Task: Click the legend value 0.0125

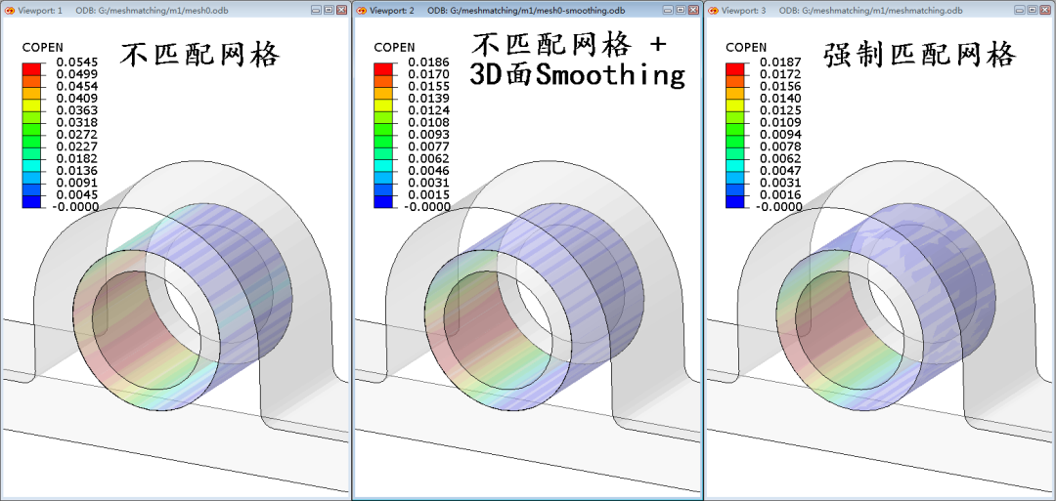Action: coord(779,110)
